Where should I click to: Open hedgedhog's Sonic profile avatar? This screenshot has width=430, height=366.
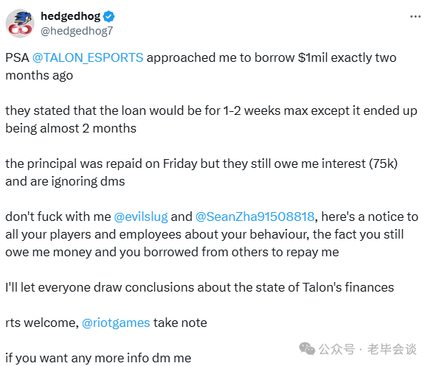tap(20, 24)
